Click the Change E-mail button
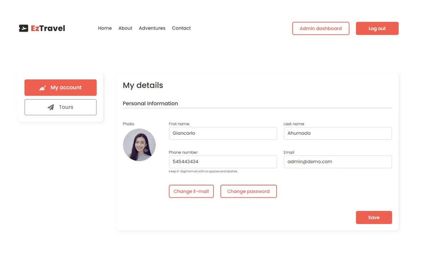The width and height of the screenshot is (422, 263). [x=191, y=191]
